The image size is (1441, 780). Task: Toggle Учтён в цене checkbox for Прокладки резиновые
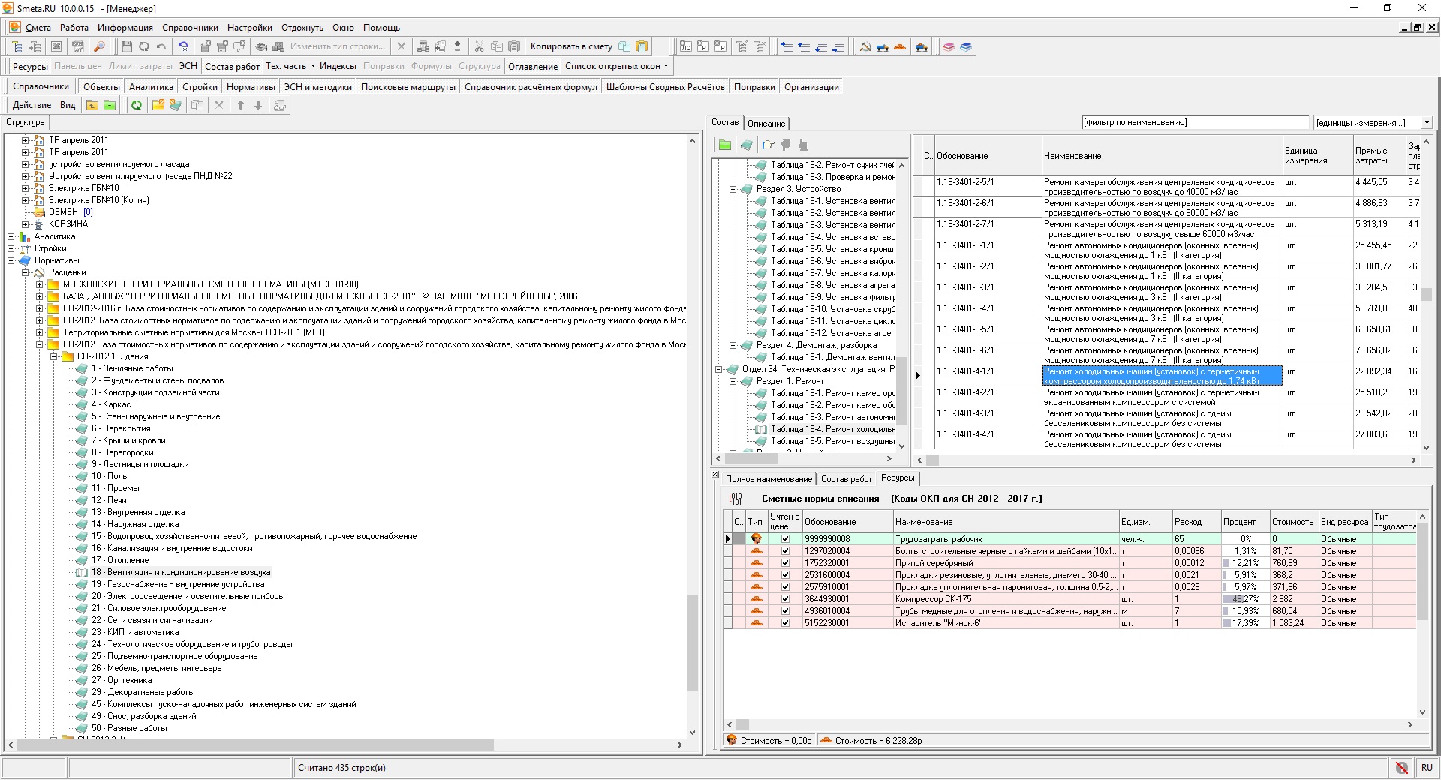(785, 574)
